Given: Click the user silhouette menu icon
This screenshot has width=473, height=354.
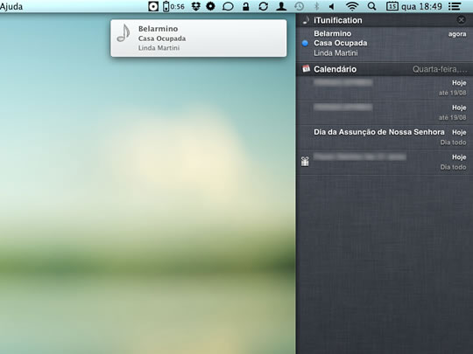Looking at the screenshot, I should (x=281, y=6).
